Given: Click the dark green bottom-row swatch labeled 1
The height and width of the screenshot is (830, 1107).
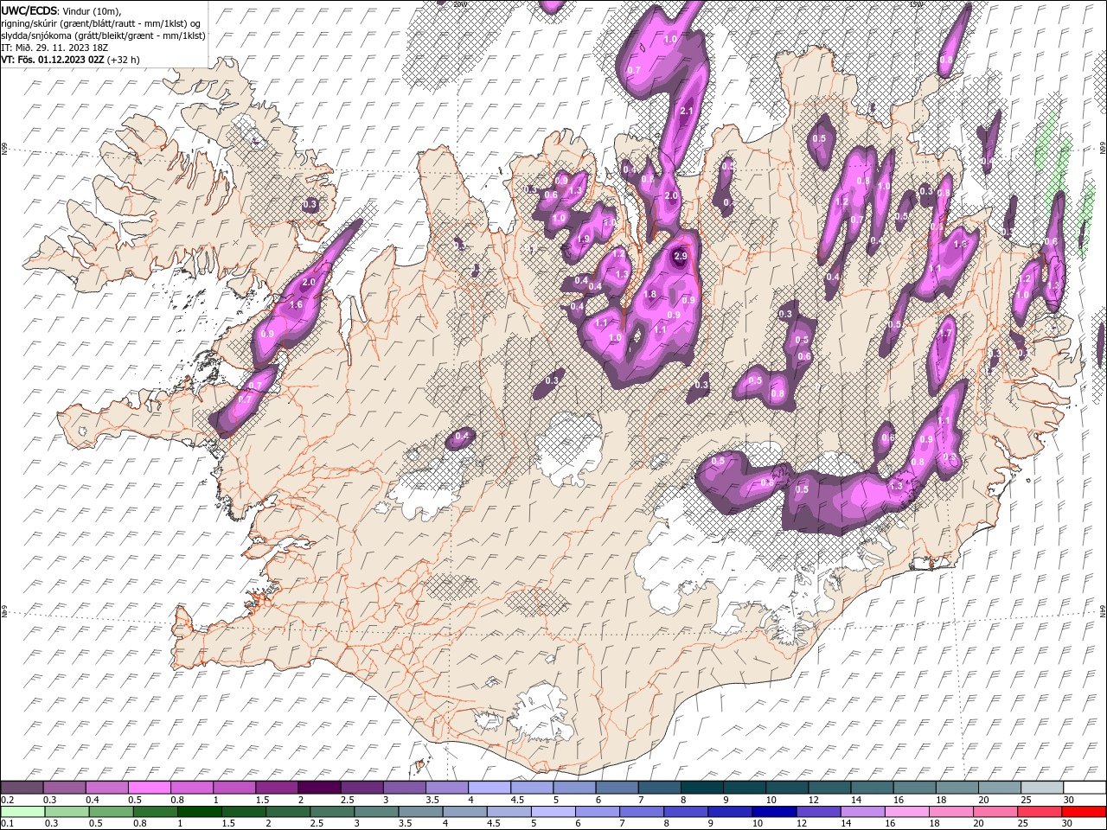Looking at the screenshot, I should click(200, 812).
